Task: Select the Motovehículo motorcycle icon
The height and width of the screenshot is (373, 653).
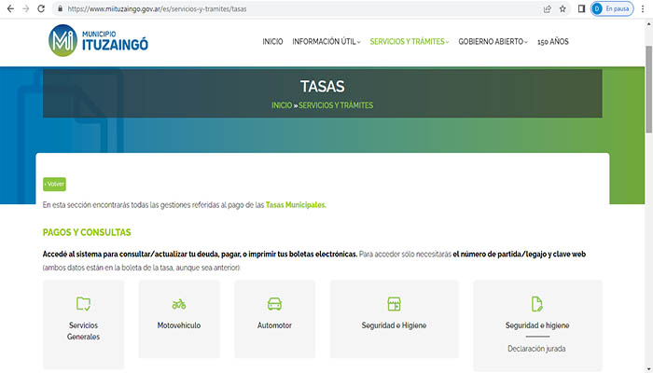Action: [x=179, y=304]
